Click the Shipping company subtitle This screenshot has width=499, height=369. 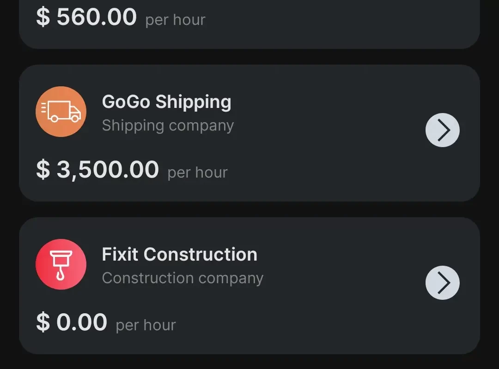point(168,125)
